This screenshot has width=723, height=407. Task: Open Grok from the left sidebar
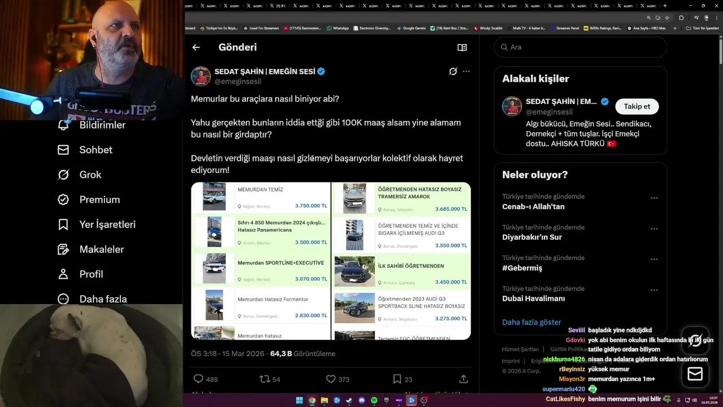tap(79, 175)
